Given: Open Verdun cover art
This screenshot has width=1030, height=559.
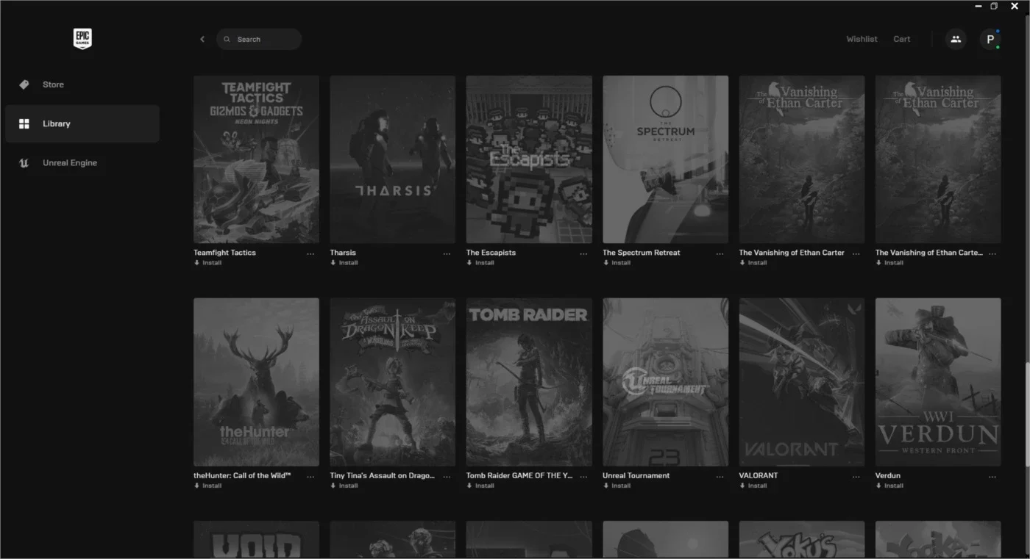Looking at the screenshot, I should pyautogui.click(x=938, y=382).
